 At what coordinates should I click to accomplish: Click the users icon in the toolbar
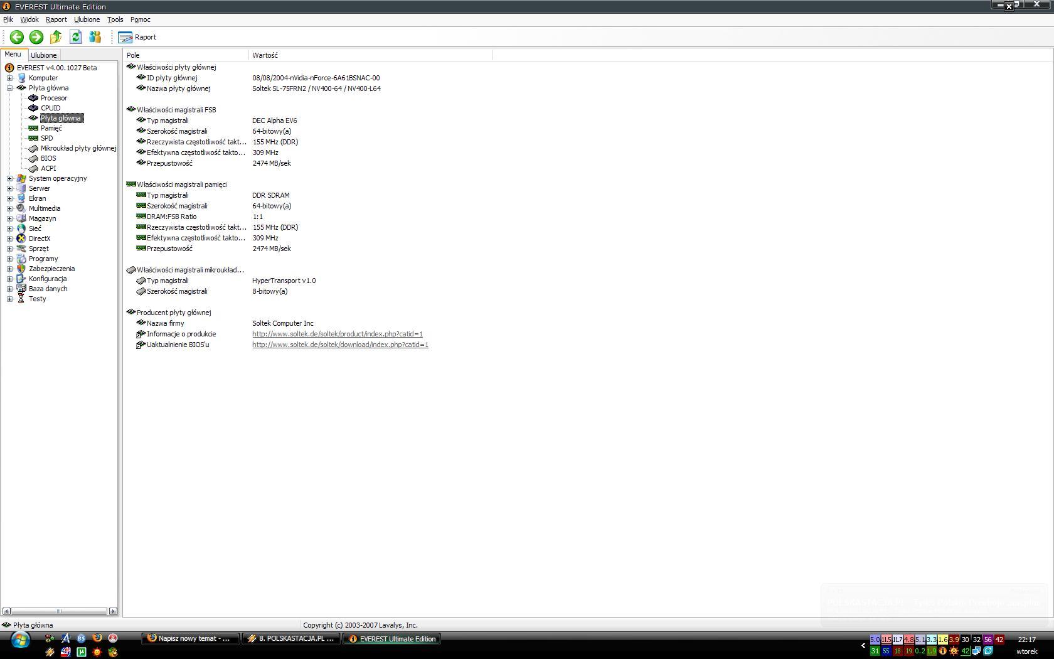[95, 37]
